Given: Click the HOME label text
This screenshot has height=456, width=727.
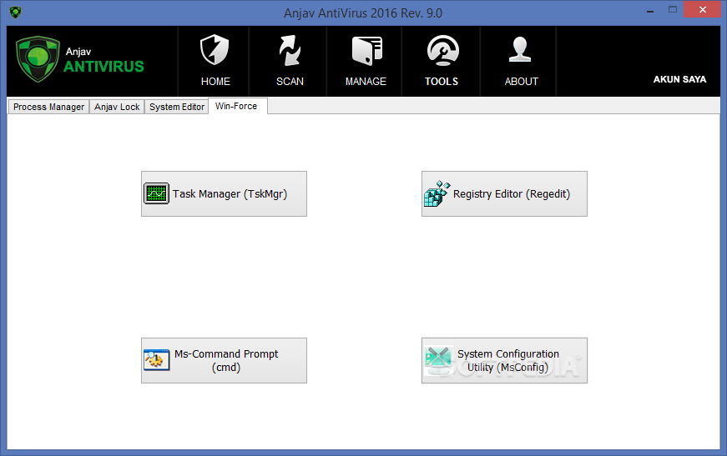Looking at the screenshot, I should [x=215, y=82].
